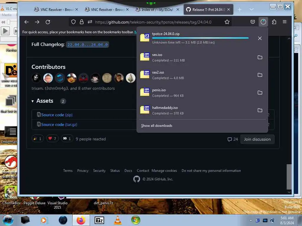Click the party popper reaction button

tap(38, 139)
